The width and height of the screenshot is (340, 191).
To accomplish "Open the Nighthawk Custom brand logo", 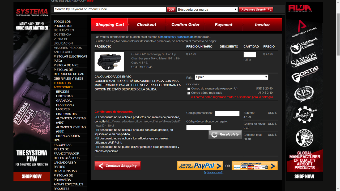I will pos(304,46).
